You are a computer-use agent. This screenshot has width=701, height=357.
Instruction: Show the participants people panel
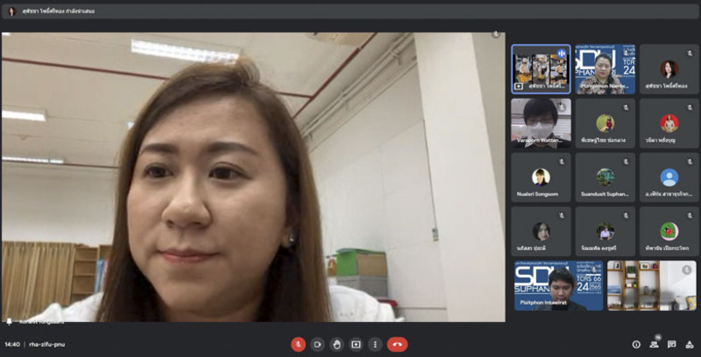(x=654, y=344)
